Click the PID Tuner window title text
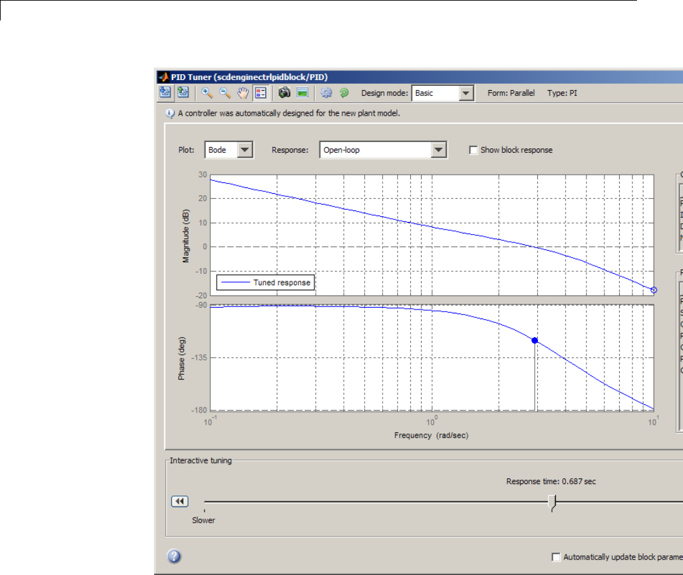The image size is (683, 575). pos(249,77)
